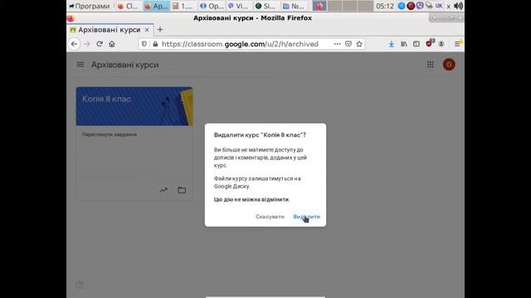Save page to Pocket

[x=348, y=44]
